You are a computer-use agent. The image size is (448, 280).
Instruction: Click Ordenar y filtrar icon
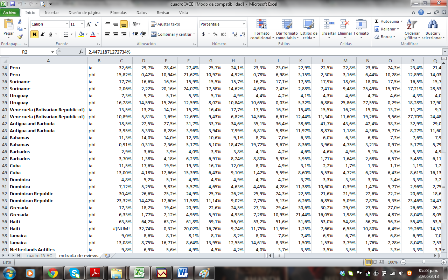pyautogui.click(x=412, y=24)
